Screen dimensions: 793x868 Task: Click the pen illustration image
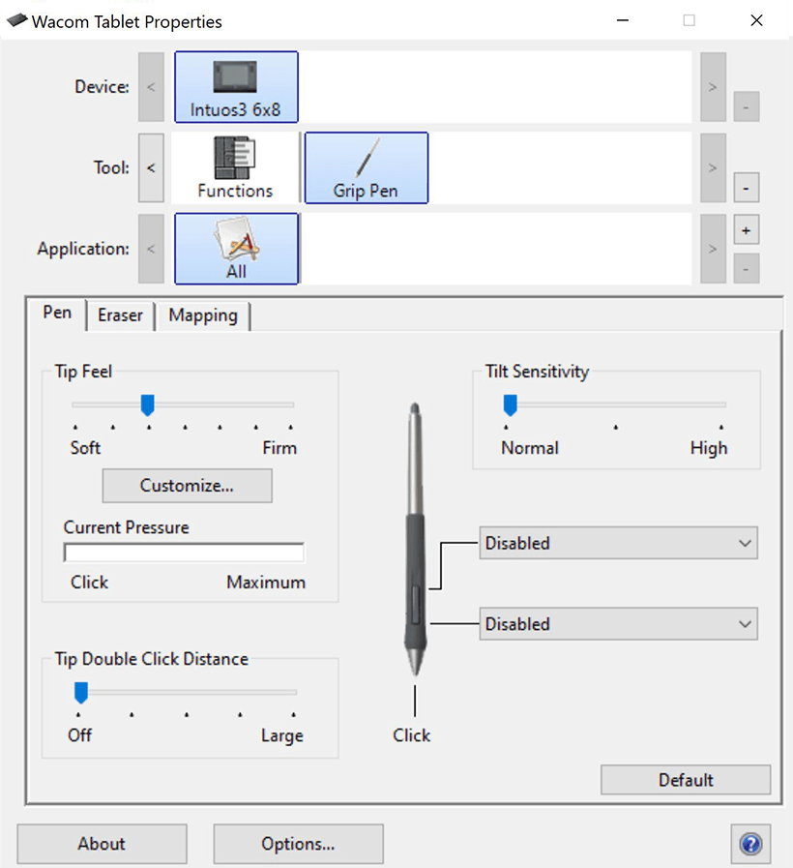[415, 540]
